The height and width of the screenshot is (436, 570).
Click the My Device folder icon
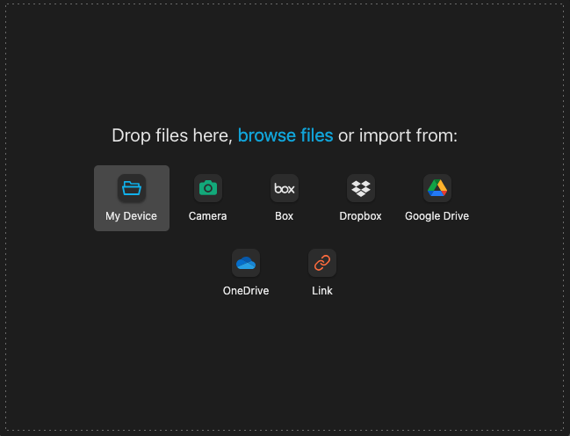pos(132,188)
